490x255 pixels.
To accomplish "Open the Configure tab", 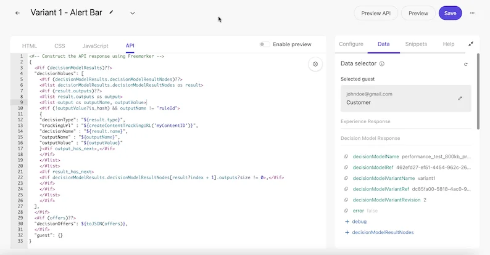I will tap(351, 44).
